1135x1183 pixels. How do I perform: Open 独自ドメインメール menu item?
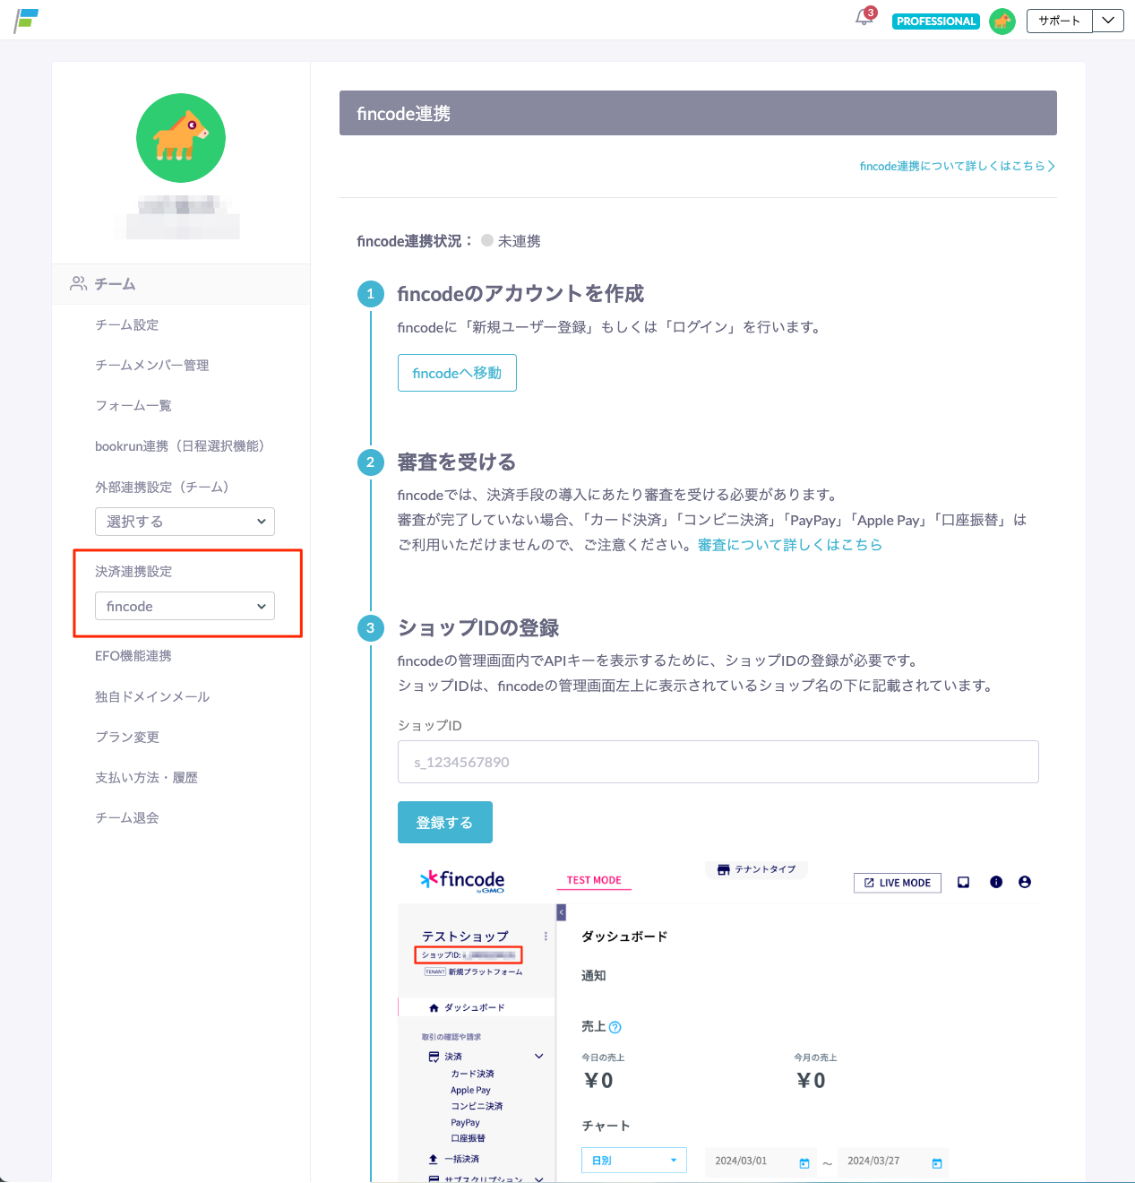pyautogui.click(x=152, y=696)
